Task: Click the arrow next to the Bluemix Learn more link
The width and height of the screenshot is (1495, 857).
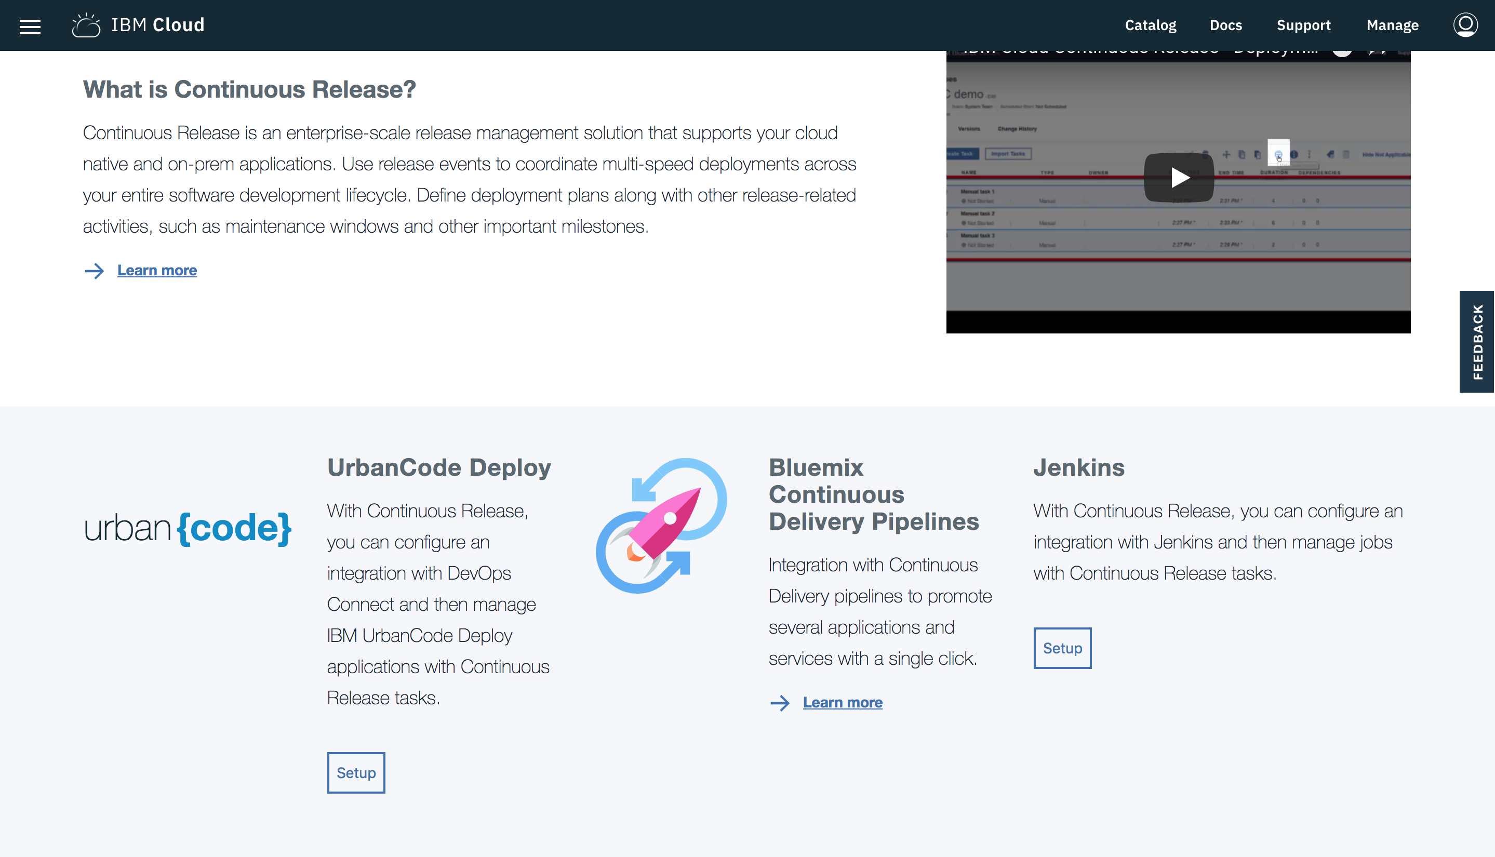Action: tap(780, 703)
